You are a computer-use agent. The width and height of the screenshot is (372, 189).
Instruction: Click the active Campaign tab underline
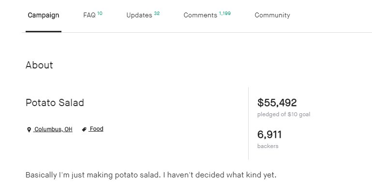point(44,31)
